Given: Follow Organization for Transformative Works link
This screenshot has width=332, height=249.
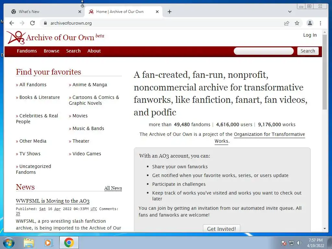Looking at the screenshot, I should (x=269, y=135).
